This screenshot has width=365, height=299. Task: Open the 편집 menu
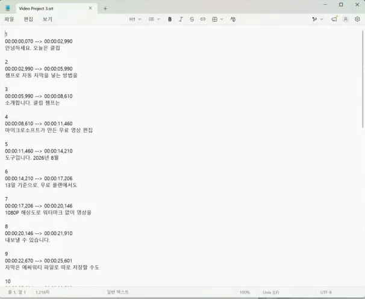click(28, 19)
